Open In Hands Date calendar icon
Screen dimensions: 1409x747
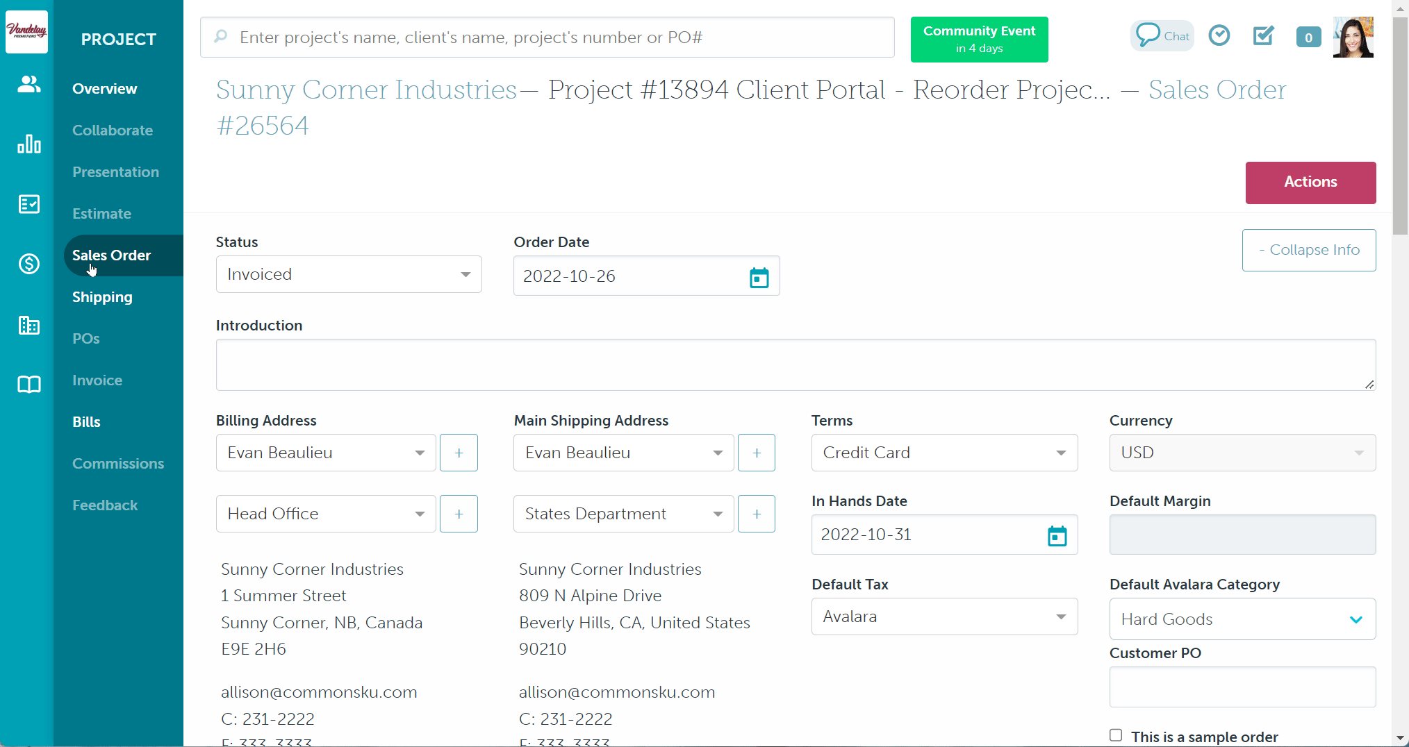coord(1057,535)
